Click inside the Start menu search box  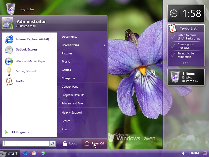point(26,144)
